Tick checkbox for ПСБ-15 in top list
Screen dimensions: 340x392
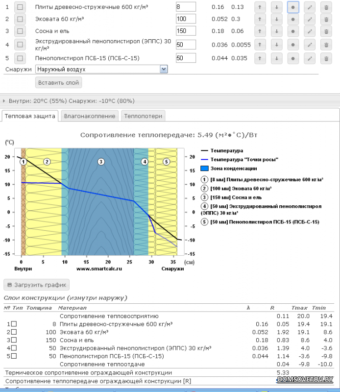[20, 58]
